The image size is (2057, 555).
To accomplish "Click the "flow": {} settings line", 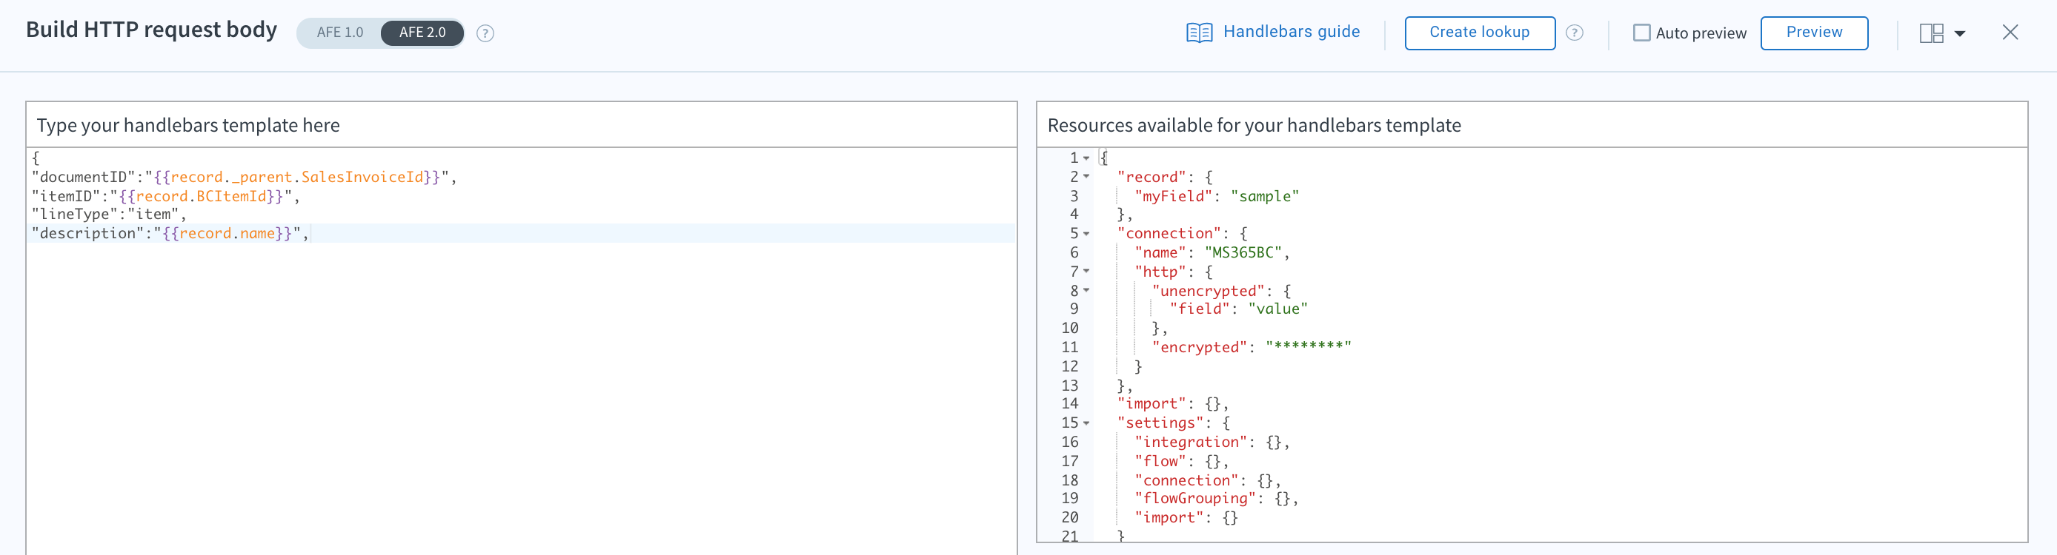I will point(1181,461).
